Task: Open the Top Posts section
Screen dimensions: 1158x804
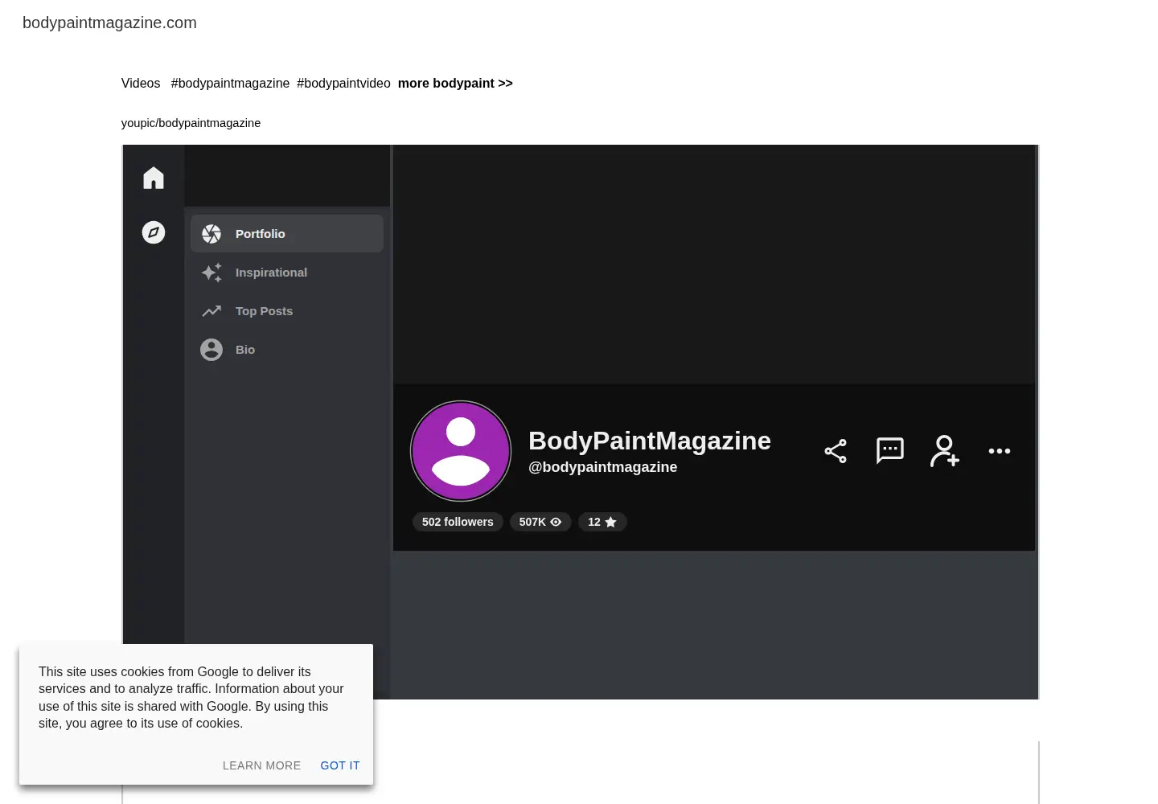Action: pyautogui.click(x=287, y=311)
